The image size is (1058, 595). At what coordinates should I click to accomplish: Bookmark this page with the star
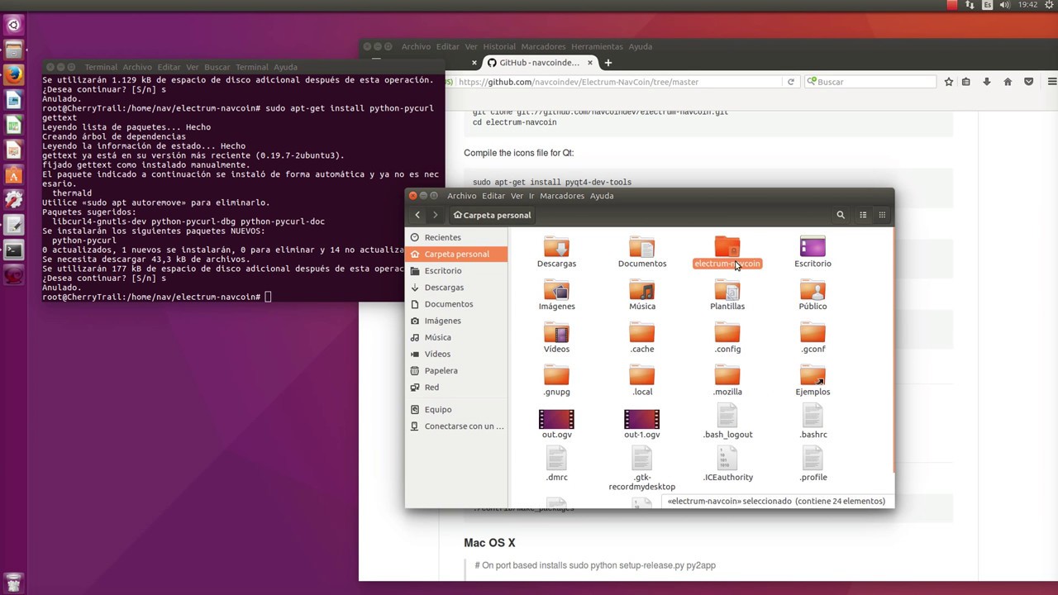949,82
